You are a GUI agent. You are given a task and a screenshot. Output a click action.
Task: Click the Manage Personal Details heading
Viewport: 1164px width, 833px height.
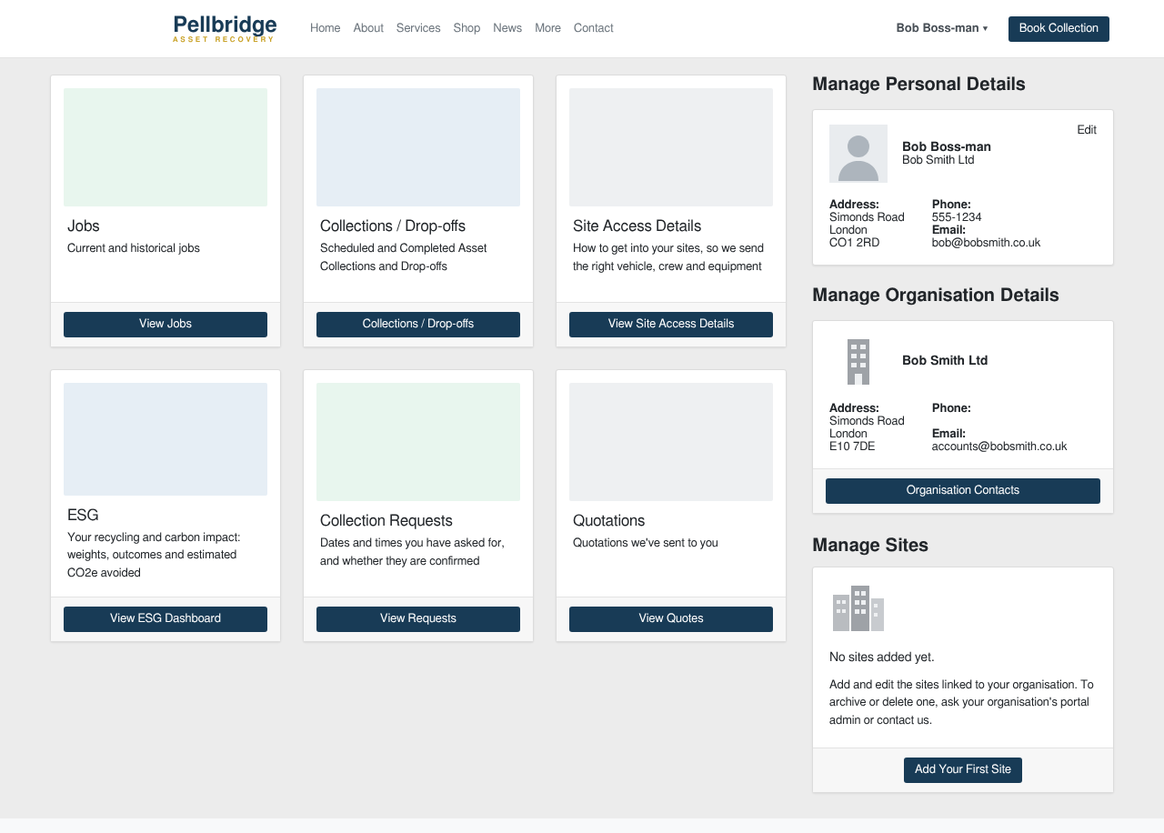click(918, 85)
